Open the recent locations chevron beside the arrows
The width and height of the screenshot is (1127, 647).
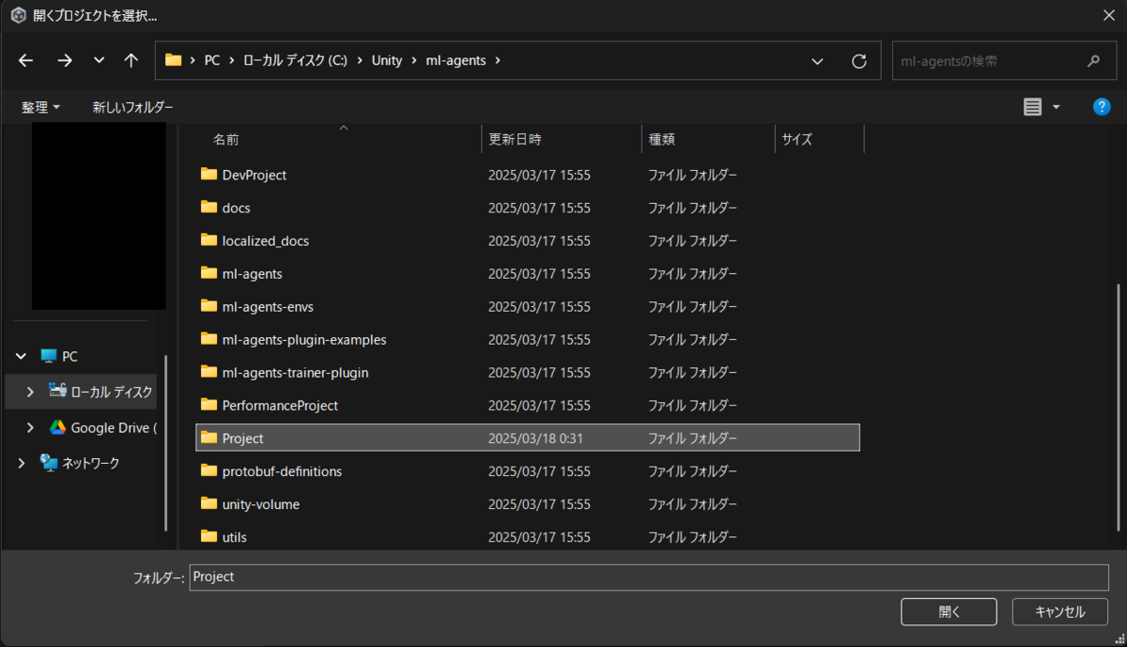(98, 60)
